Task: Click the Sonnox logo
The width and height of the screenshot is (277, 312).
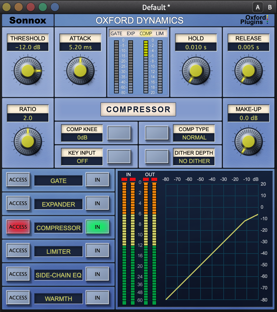Action: pyautogui.click(x=28, y=20)
